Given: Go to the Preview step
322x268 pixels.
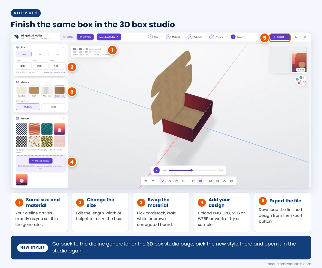Looking at the screenshot, I should pyautogui.click(x=216, y=37).
